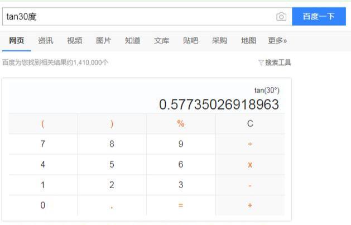This screenshot has width=351, height=225.
Task: Go to the 图片 tab
Action: 103,41
